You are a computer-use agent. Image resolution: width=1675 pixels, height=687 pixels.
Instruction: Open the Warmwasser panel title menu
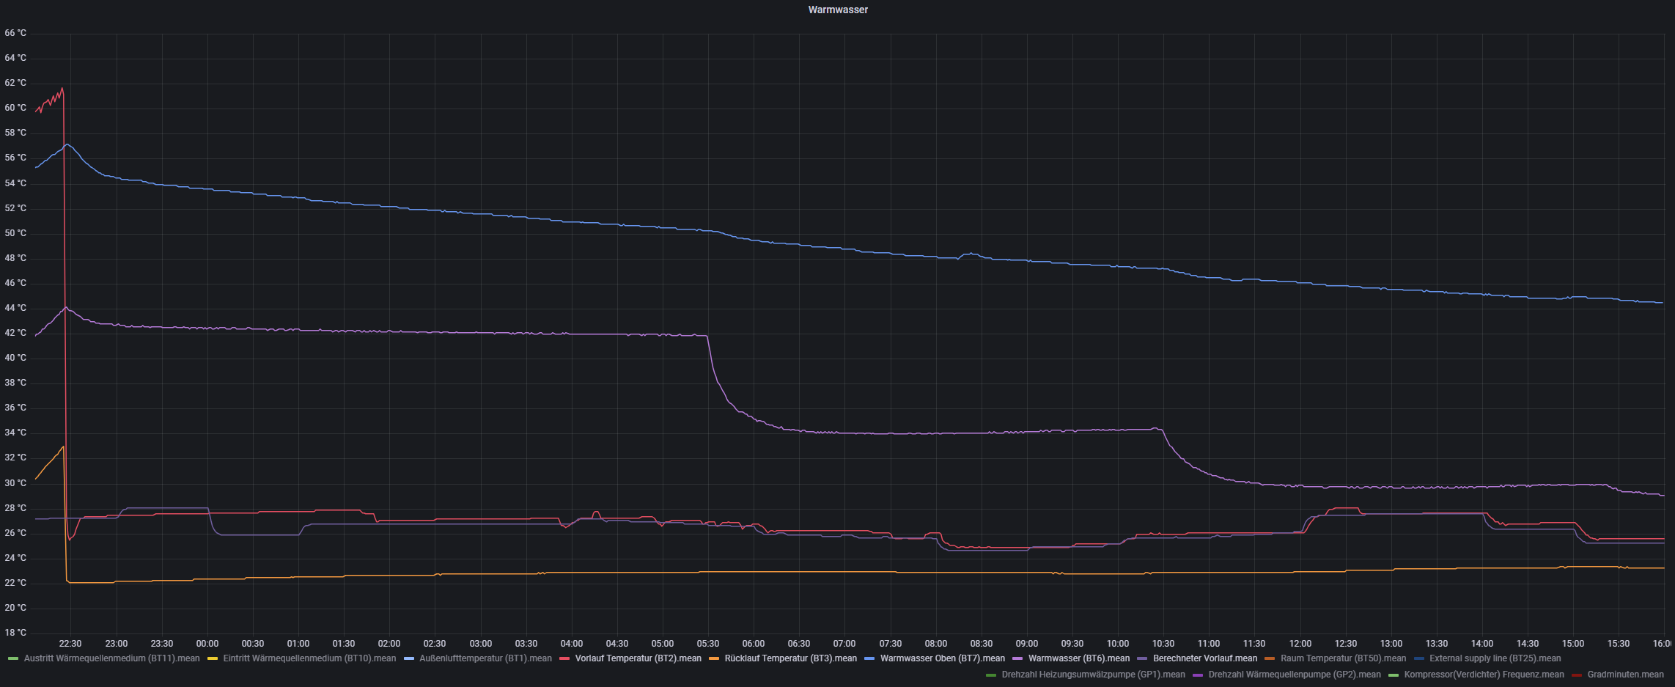[838, 10]
